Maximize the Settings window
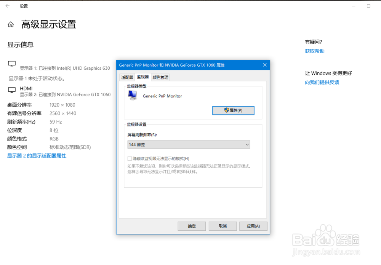The width and height of the screenshot is (381, 265). pos(368,6)
